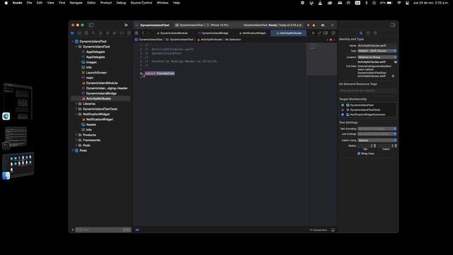This screenshot has width=453, height=255.
Task: Expand the Frameworks folder
Action: click(x=76, y=140)
